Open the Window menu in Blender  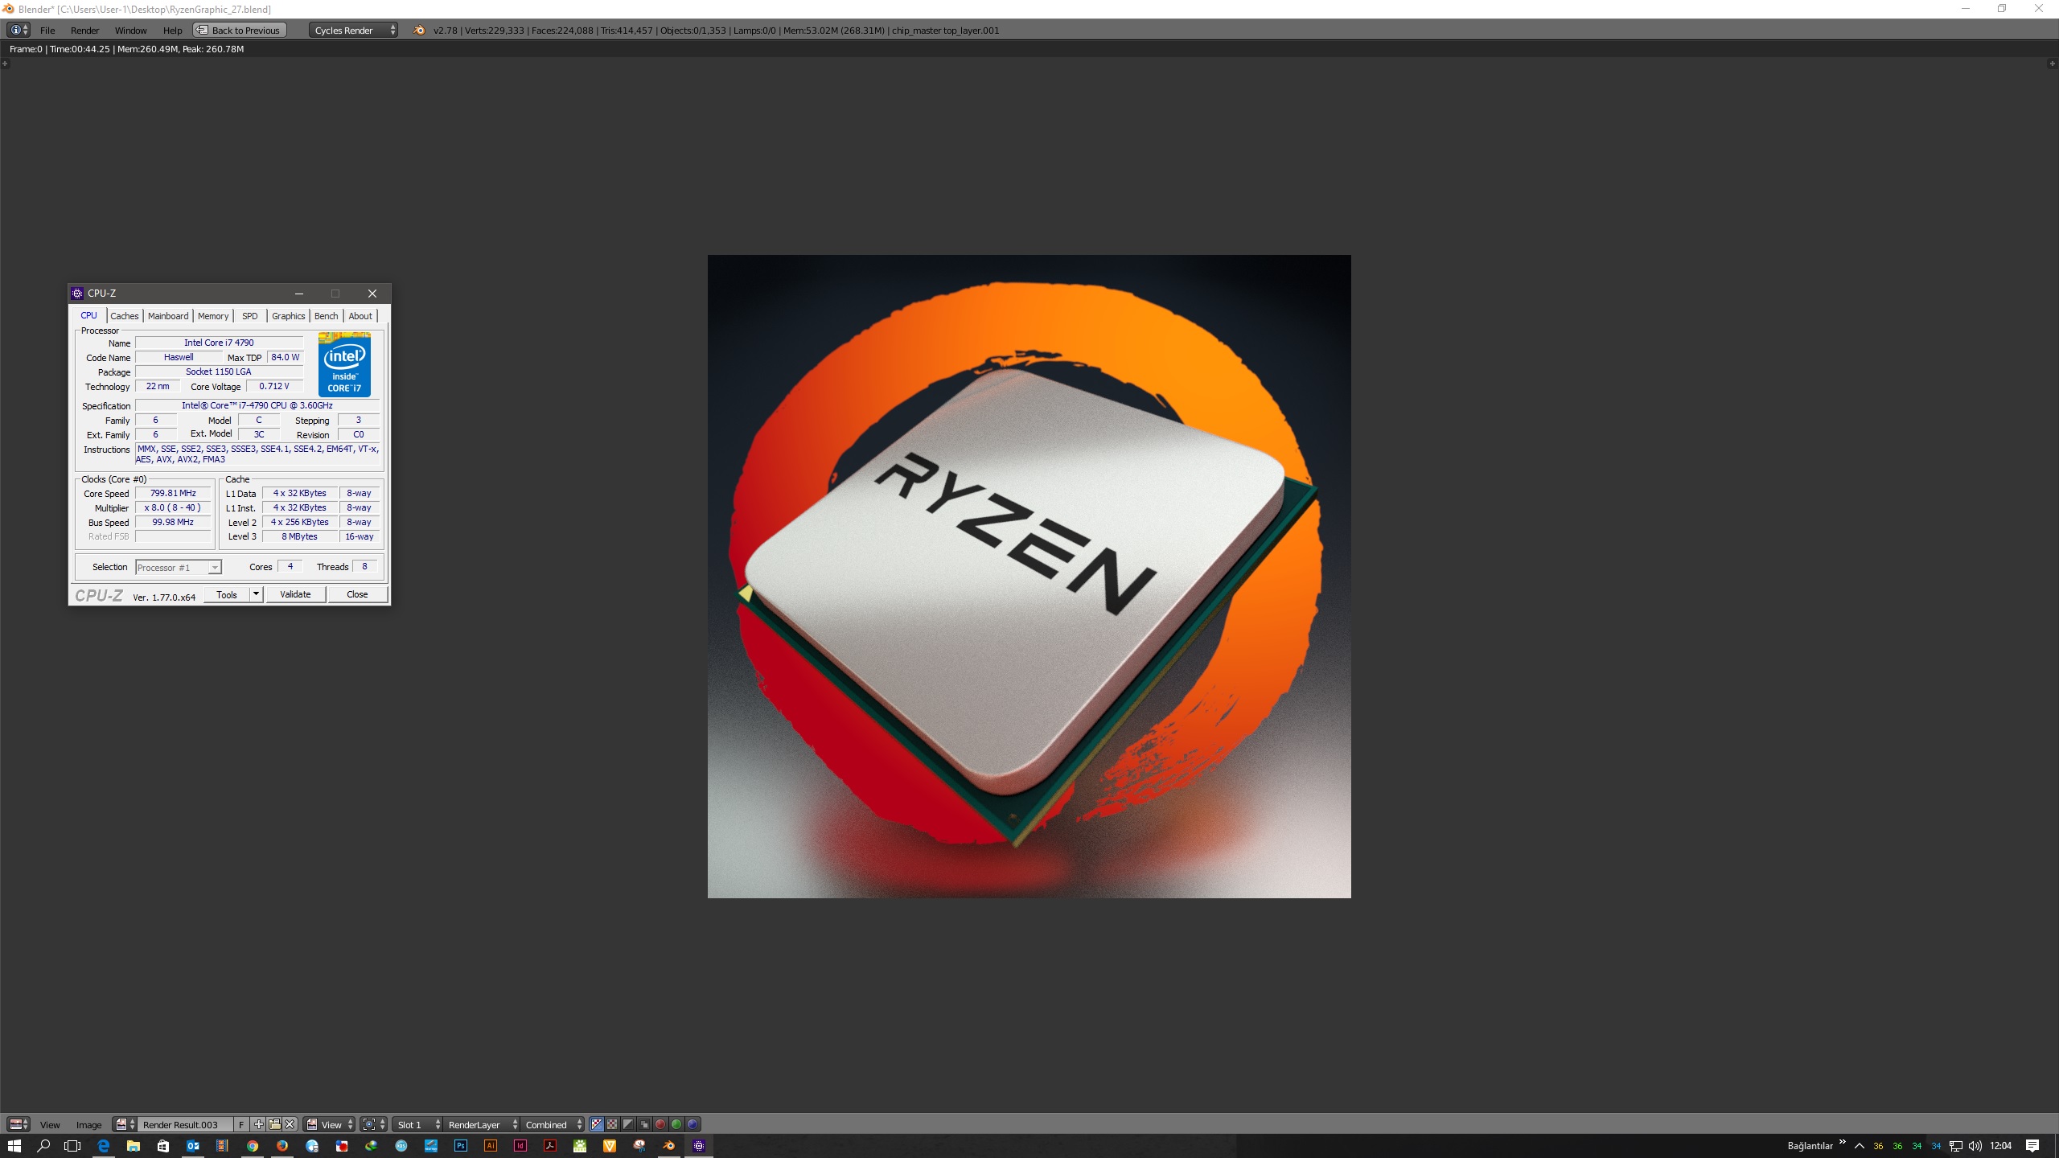pos(130,31)
